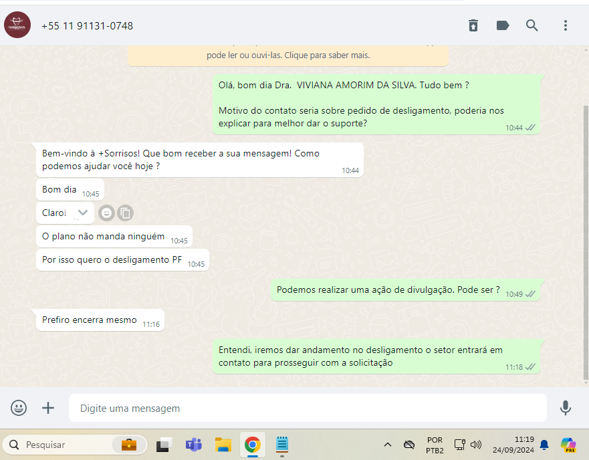The image size is (589, 460).
Task: Open the Notepad app in taskbar
Action: pos(282,445)
